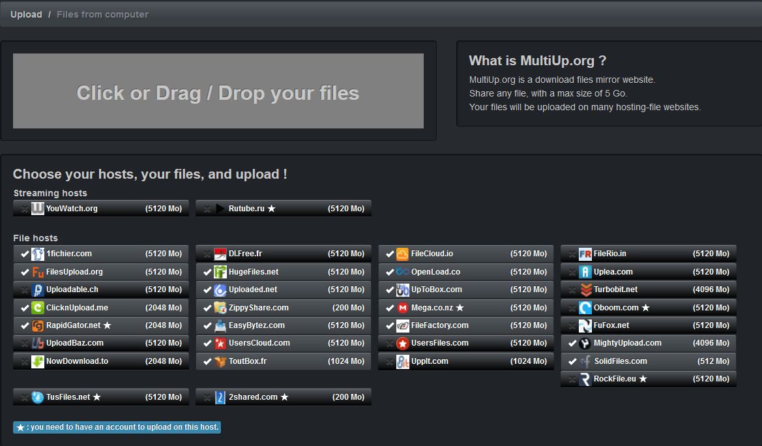Open the Upload breadcrumb link
The height and width of the screenshot is (446, 762).
click(26, 14)
